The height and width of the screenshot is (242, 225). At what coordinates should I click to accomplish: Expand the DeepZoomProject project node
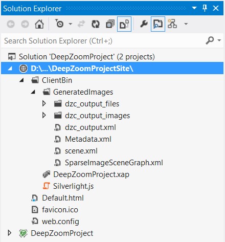pos(10,233)
